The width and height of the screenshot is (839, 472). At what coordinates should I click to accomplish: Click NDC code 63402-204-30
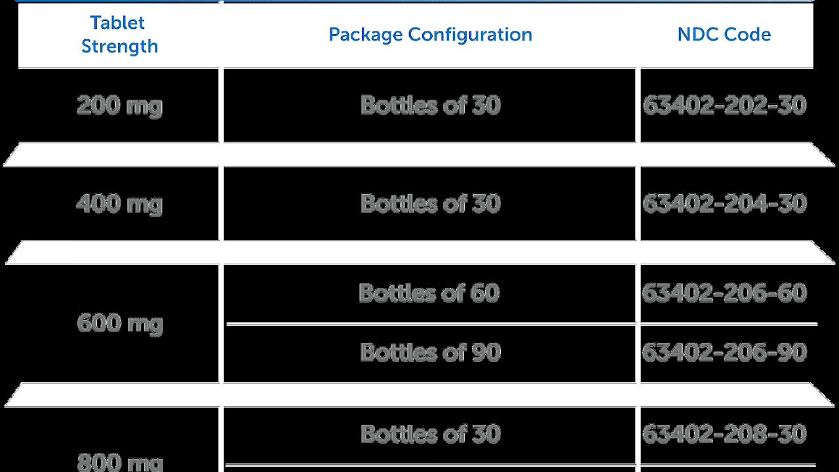point(724,204)
